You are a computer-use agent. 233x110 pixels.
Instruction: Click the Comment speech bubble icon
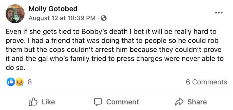pyautogui.click(x=98, y=102)
